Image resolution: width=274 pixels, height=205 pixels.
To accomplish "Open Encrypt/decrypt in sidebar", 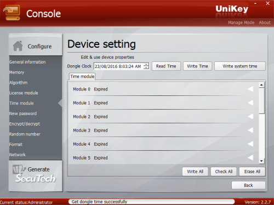I will tap(25, 124).
